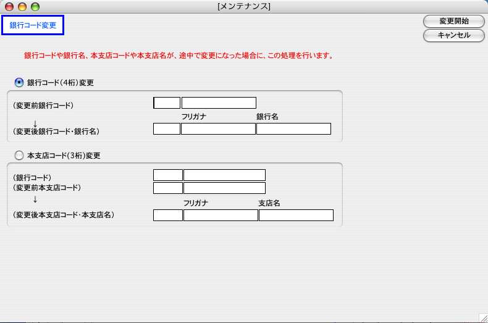The image size is (488, 323).
Task: Click the green zoom button in the title bar
Action: coord(35,7)
